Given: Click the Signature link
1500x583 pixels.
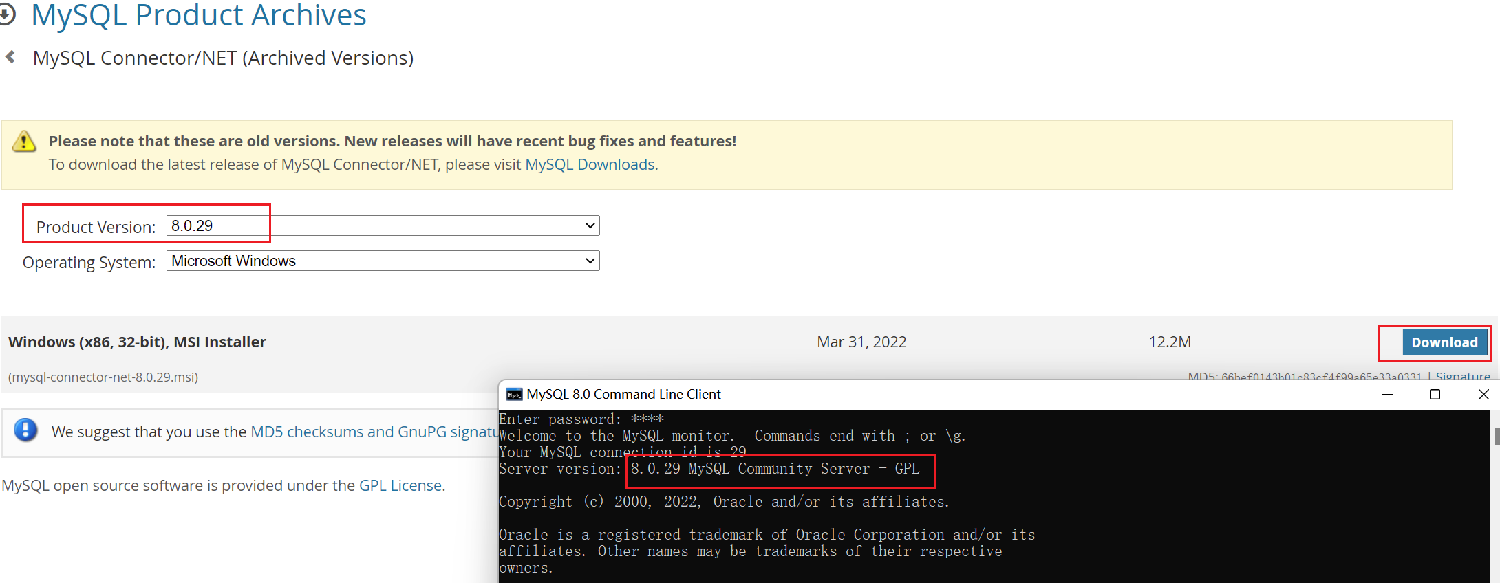Looking at the screenshot, I should click(x=1463, y=376).
